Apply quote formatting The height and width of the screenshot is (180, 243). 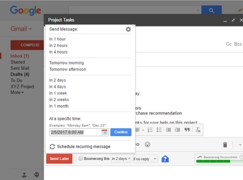pos(187,130)
